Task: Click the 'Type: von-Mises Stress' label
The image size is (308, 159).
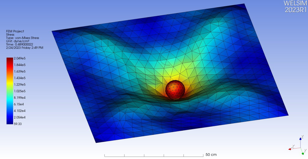Action: [22, 38]
